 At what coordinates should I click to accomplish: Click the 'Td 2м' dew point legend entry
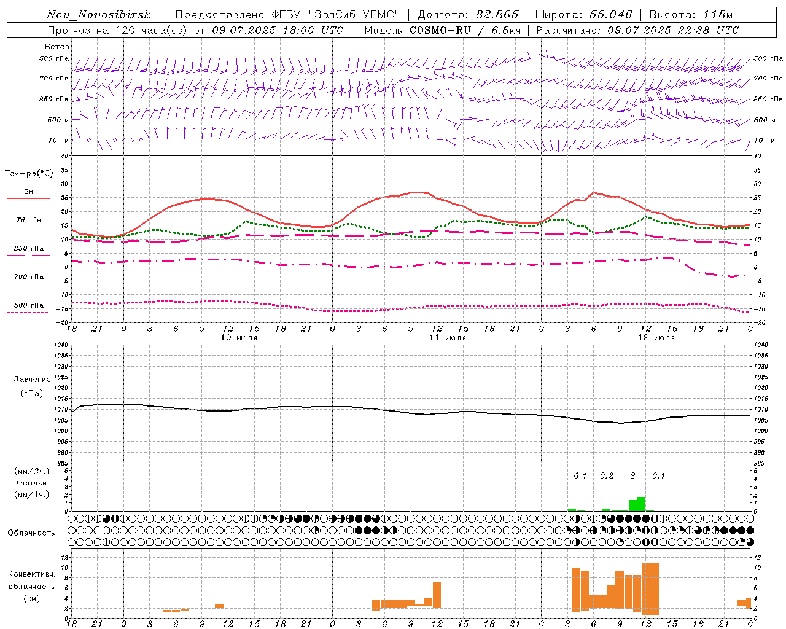pos(29,220)
